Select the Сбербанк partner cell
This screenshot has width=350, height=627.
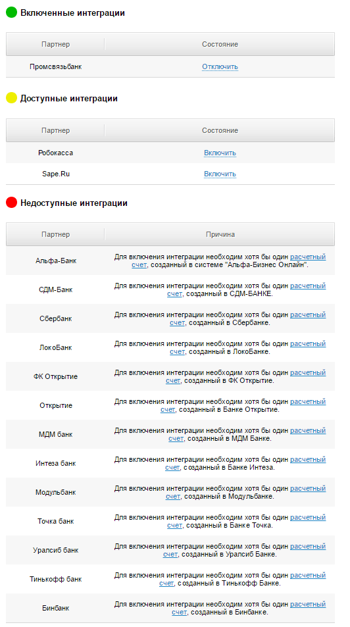pyautogui.click(x=56, y=318)
